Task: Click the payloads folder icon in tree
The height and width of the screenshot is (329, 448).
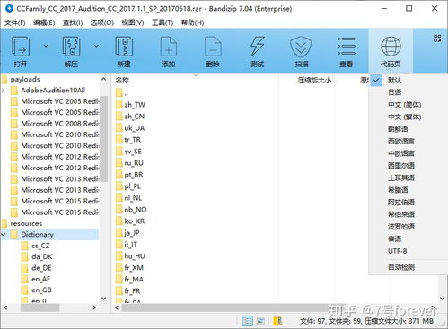Action: pos(4,80)
